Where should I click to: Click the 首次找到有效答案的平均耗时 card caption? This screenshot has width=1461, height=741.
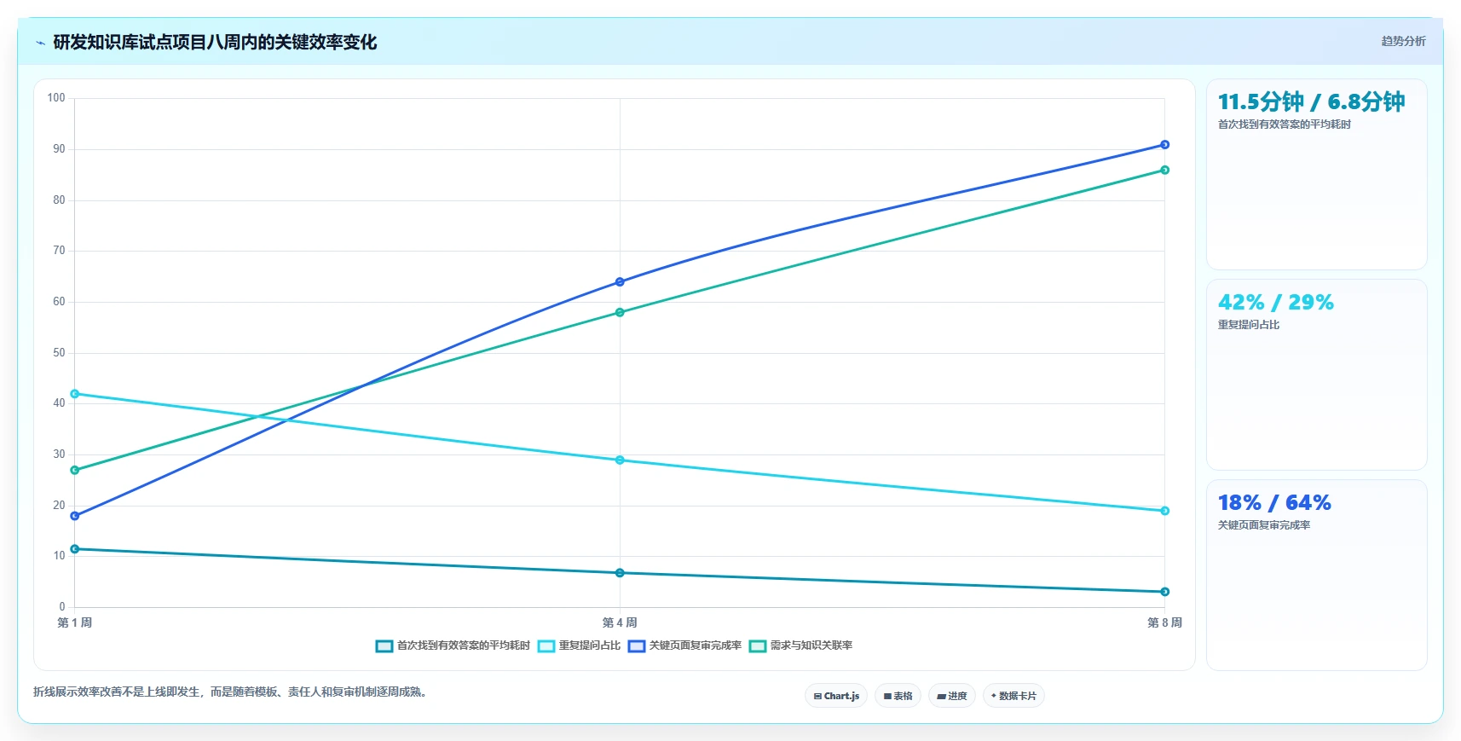click(x=1284, y=124)
